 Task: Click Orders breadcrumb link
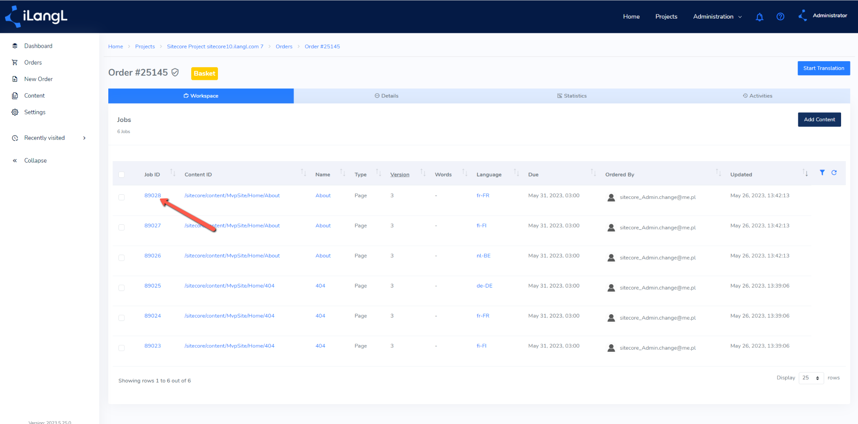[284, 46]
